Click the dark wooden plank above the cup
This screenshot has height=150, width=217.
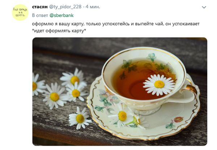click(x=120, y=44)
